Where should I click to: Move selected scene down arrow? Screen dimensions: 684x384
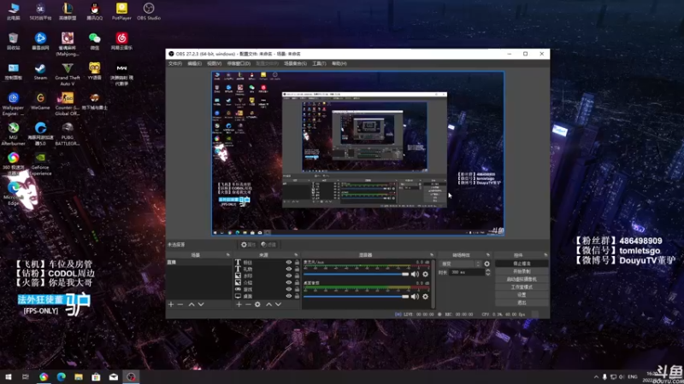pos(201,305)
